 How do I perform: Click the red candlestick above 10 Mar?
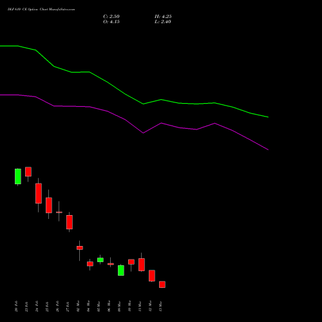pyautogui.click(x=131, y=262)
